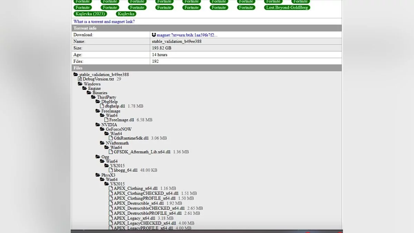Select the Kujlevka (2023) tag
The width and height of the screenshot is (414, 233).
pos(90,14)
